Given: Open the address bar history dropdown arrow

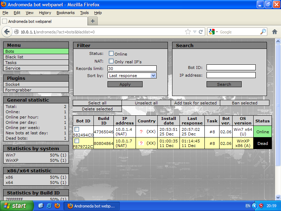Looking at the screenshot, I should (195, 32).
